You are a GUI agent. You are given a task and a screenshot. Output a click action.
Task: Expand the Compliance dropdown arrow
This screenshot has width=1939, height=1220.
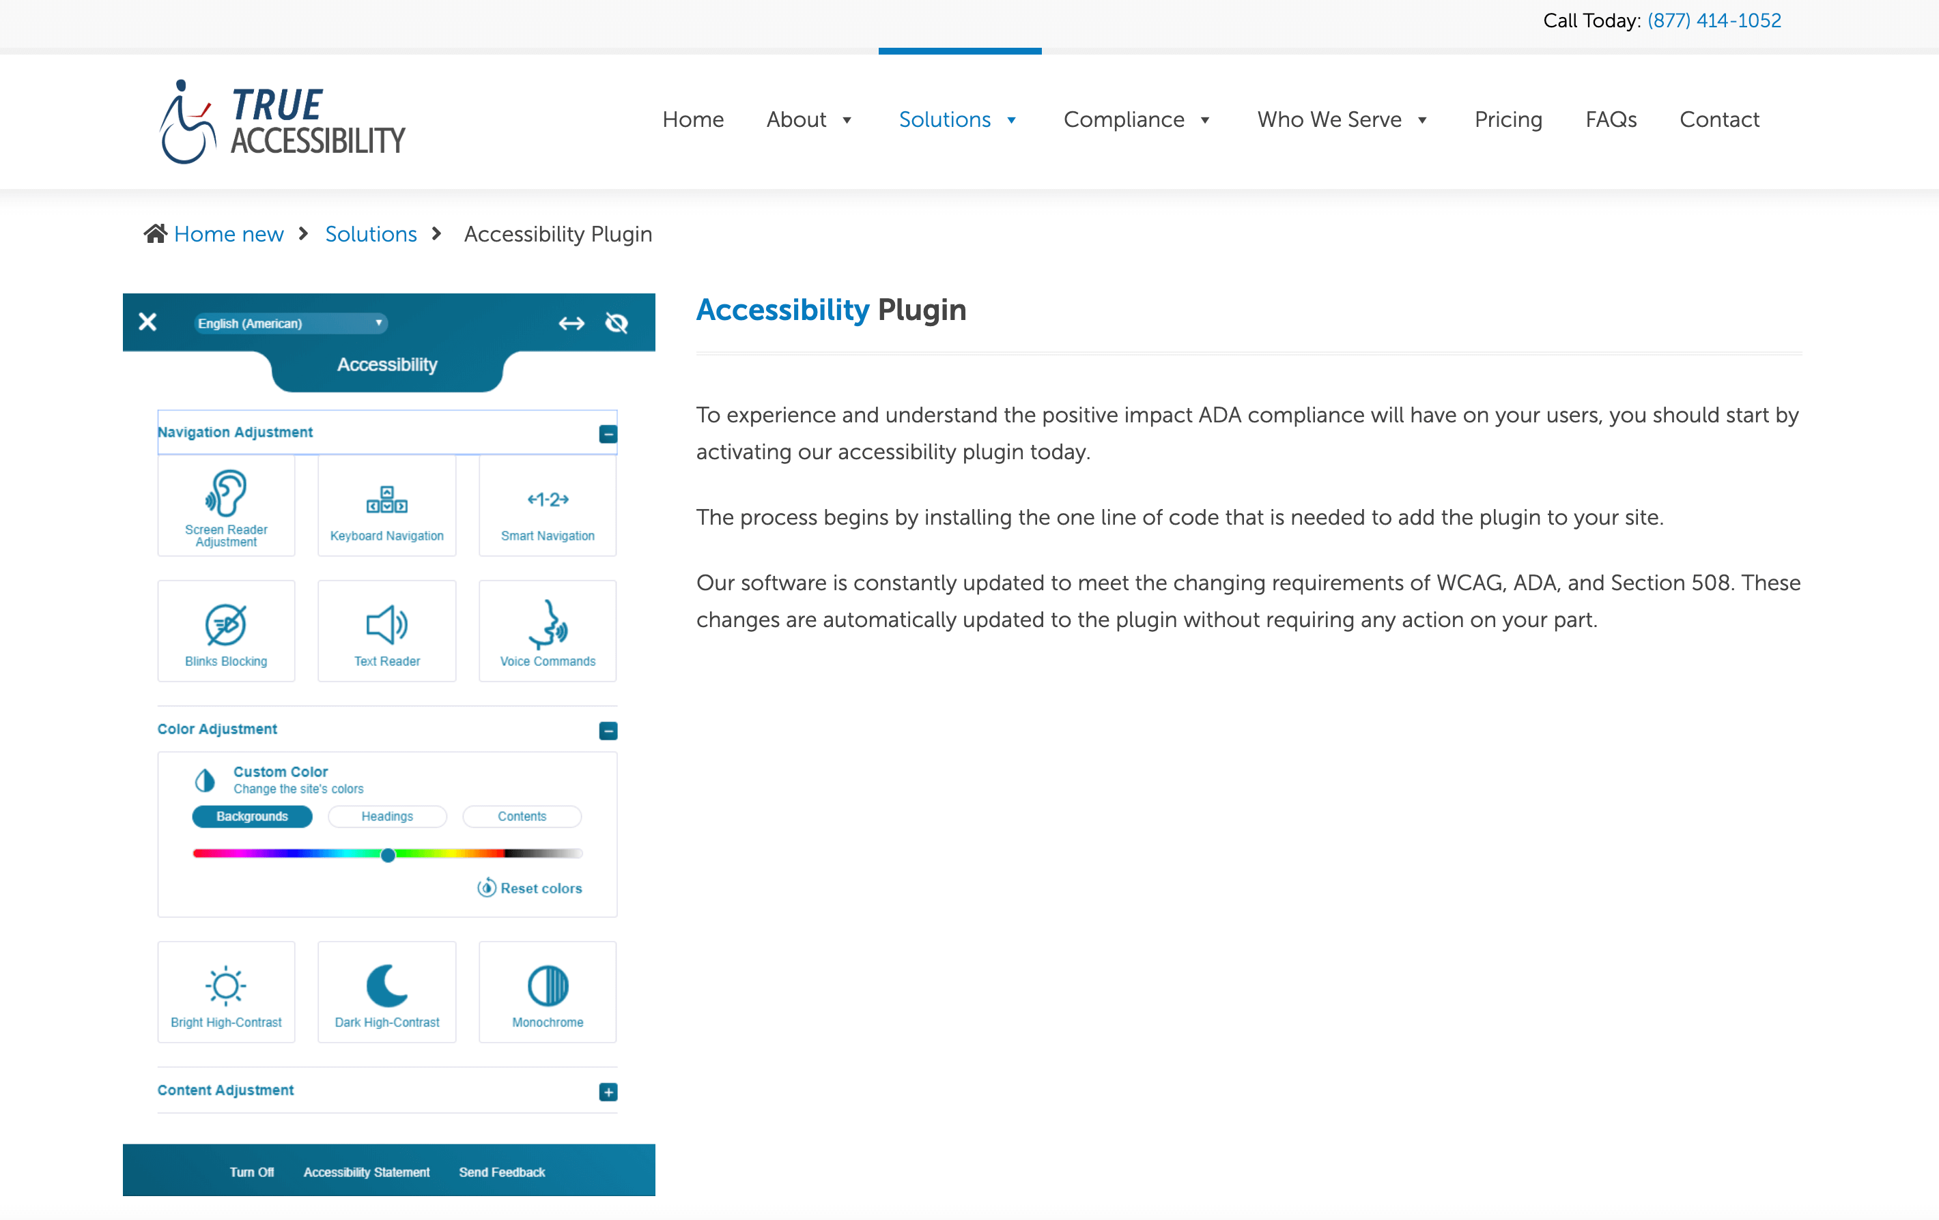point(1204,121)
